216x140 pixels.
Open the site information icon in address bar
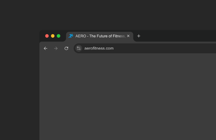click(79, 48)
